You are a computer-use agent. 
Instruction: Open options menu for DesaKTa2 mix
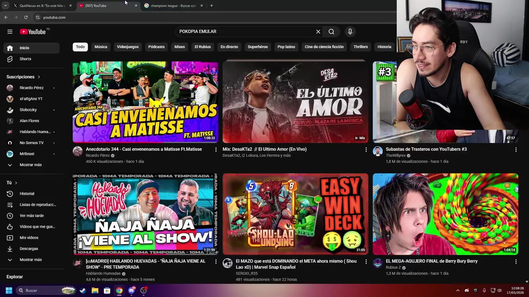click(366, 150)
